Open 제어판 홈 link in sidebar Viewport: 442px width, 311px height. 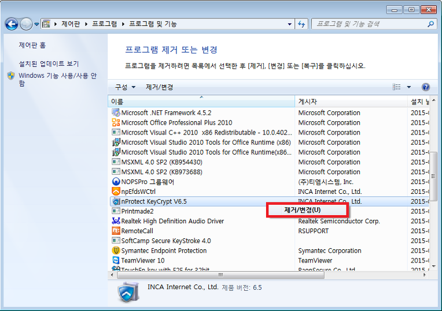tap(32, 45)
